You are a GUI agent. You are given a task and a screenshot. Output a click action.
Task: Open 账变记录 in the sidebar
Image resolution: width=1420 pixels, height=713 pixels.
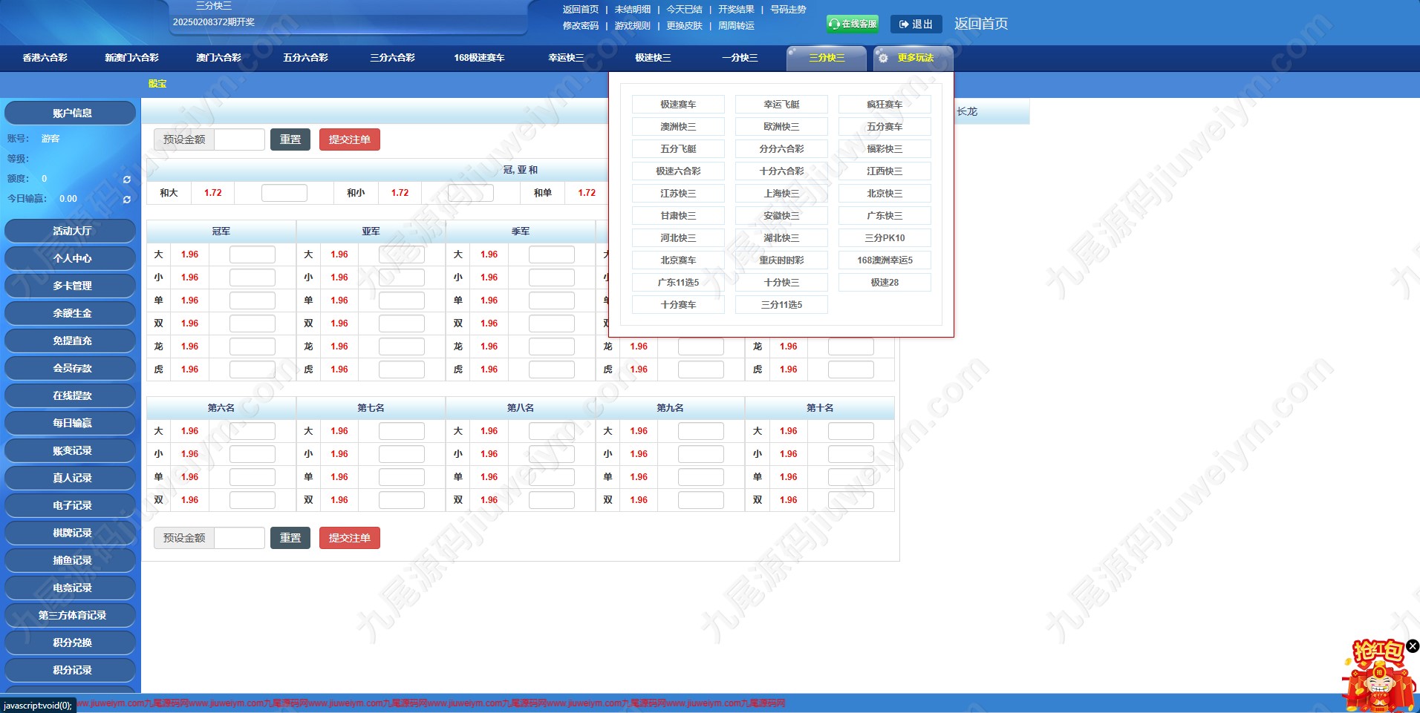click(x=71, y=451)
